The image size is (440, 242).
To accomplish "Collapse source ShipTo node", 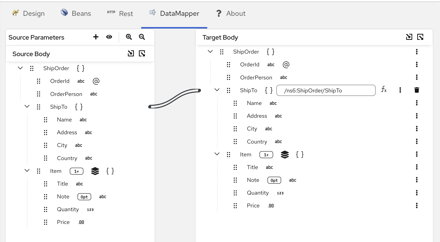I will click(27, 106).
